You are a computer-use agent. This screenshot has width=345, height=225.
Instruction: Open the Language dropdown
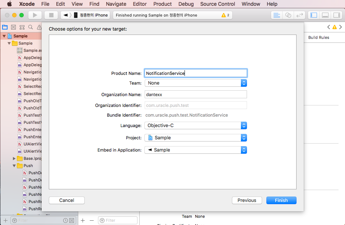(196, 126)
